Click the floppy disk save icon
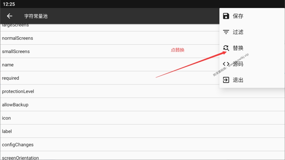This screenshot has width=285, height=160. pyautogui.click(x=226, y=16)
